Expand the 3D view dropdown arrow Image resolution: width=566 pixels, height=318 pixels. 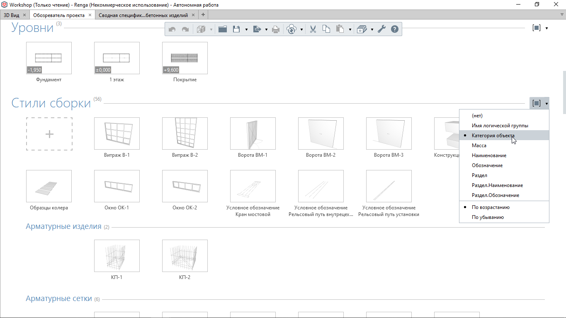tap(211, 30)
